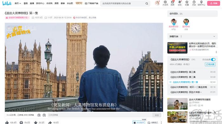Favorite the video with star icon
The width and height of the screenshot is (222, 124).
point(36,122)
